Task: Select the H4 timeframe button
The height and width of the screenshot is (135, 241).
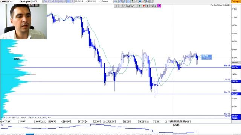Action: [x=69, y=1]
